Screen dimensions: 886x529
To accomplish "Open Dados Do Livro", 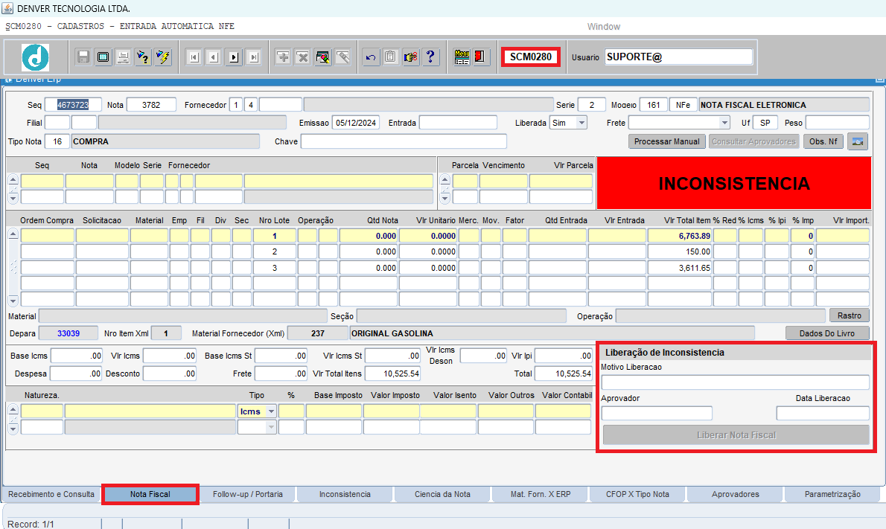I will (827, 333).
